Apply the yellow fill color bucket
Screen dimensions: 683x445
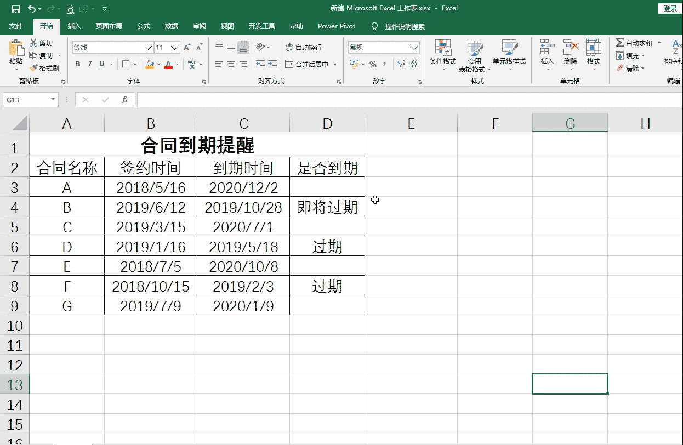click(x=150, y=64)
